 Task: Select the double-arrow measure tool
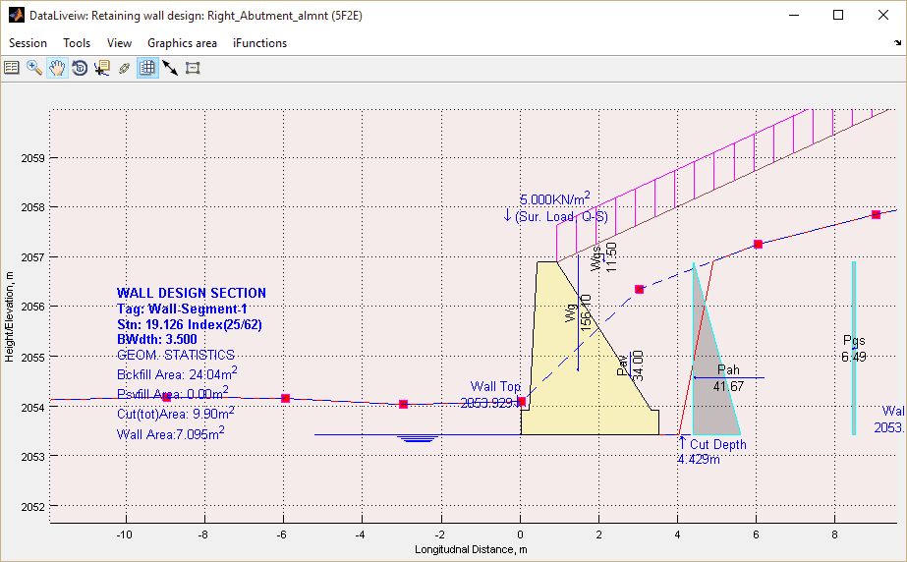170,68
